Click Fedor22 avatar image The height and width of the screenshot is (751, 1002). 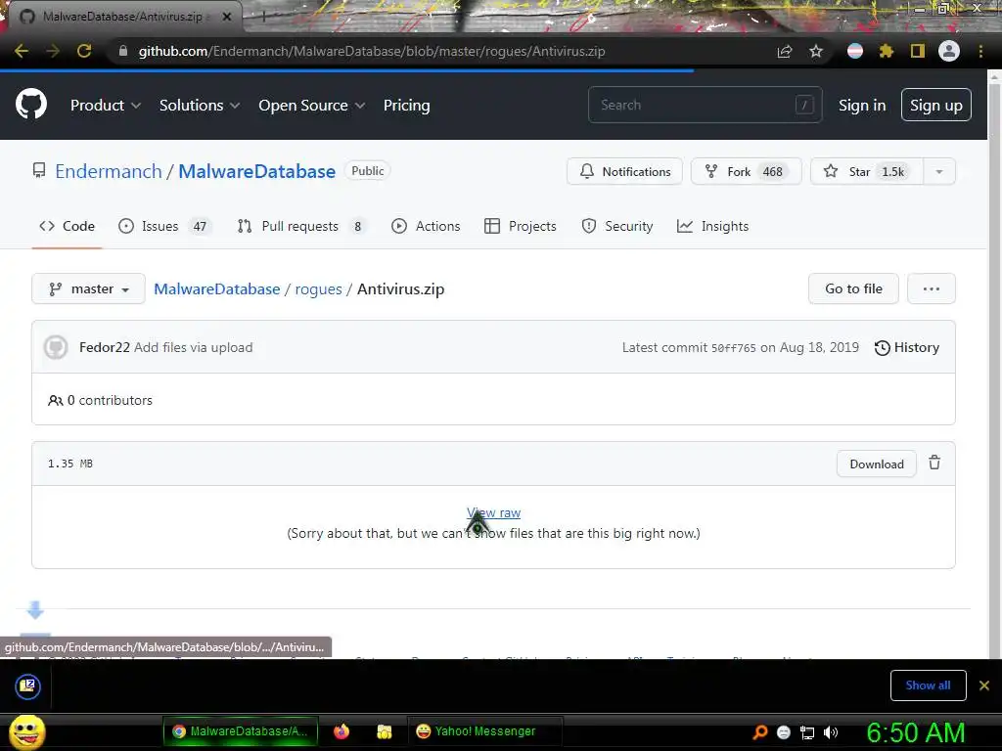[56, 347]
